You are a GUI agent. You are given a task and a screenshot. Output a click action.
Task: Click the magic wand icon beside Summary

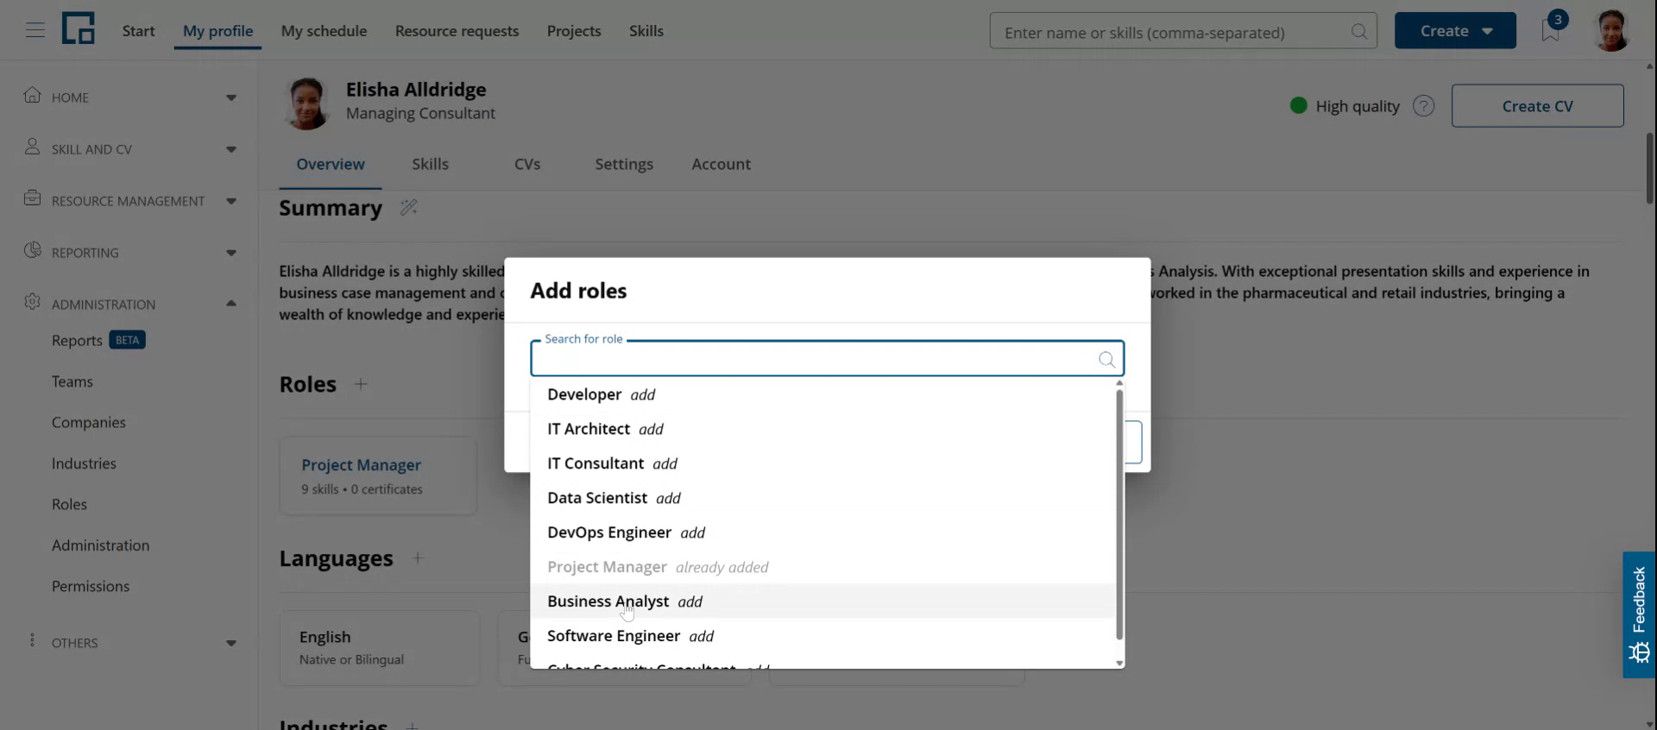pyautogui.click(x=408, y=207)
